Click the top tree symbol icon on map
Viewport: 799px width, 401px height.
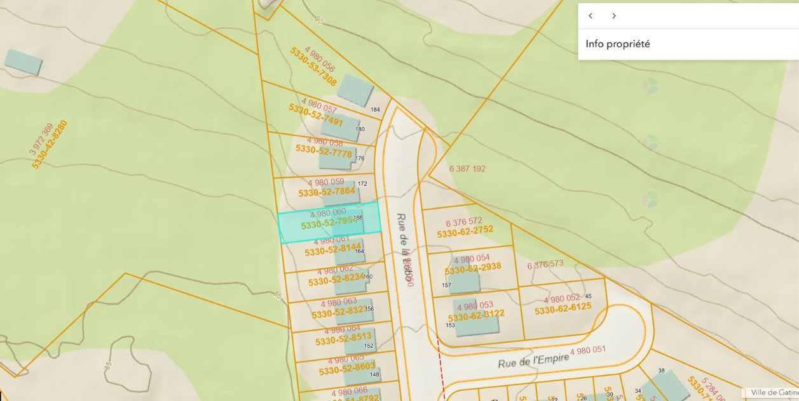point(649,86)
